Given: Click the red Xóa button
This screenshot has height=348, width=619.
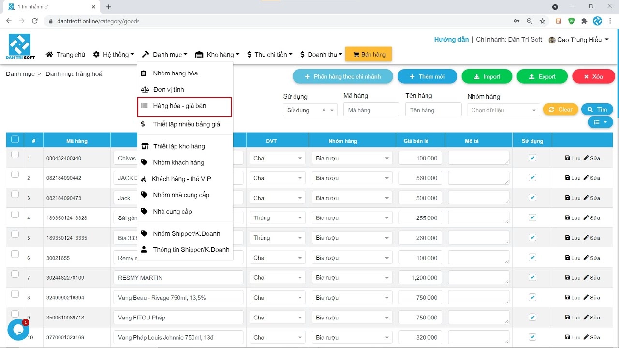Looking at the screenshot, I should tap(593, 77).
